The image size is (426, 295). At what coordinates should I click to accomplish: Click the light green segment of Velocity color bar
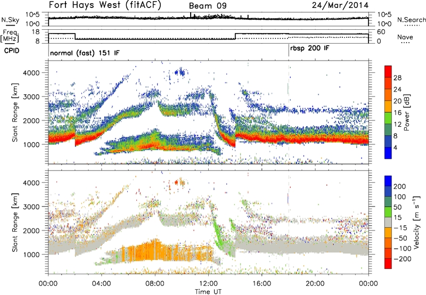388,212
